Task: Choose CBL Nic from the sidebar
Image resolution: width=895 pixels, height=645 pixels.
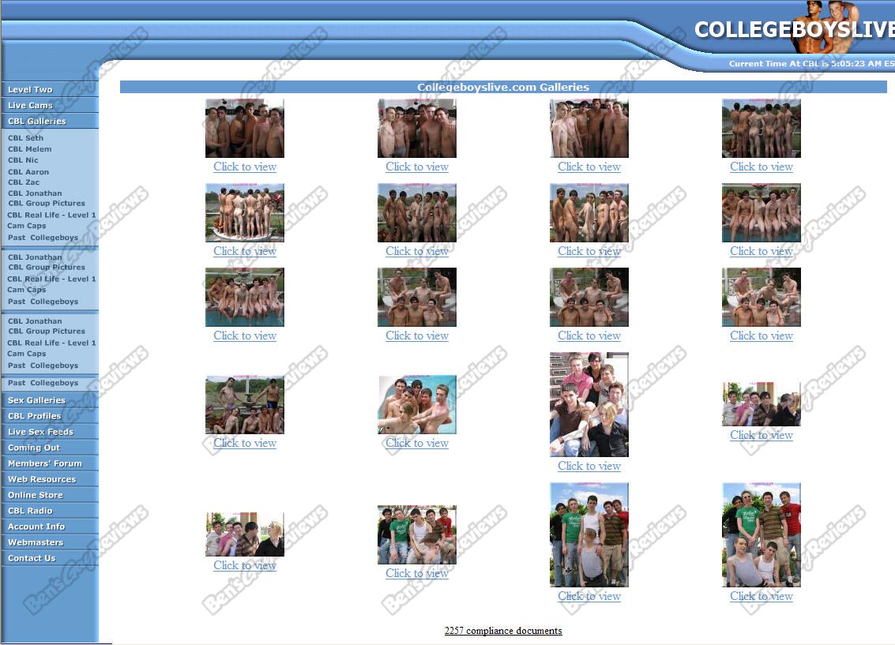Action: 23,160
